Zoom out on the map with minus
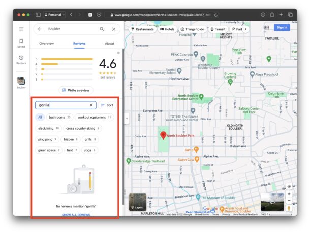This screenshot has height=233, width=310. (289, 201)
